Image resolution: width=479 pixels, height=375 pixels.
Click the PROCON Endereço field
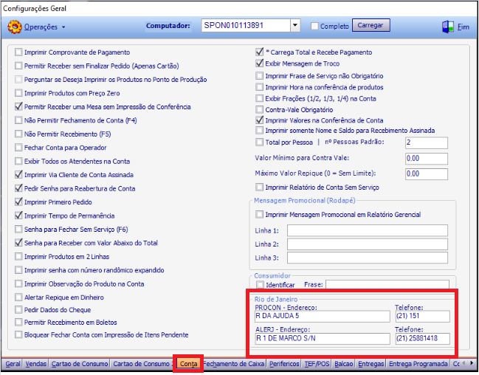tap(323, 316)
